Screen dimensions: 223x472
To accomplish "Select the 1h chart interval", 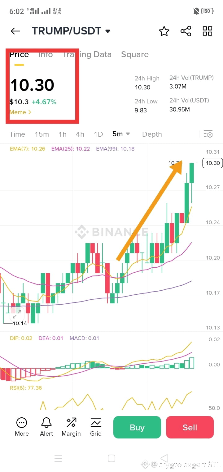I will tap(63, 134).
